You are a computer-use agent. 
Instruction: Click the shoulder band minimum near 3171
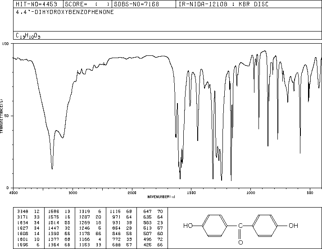(63, 137)
